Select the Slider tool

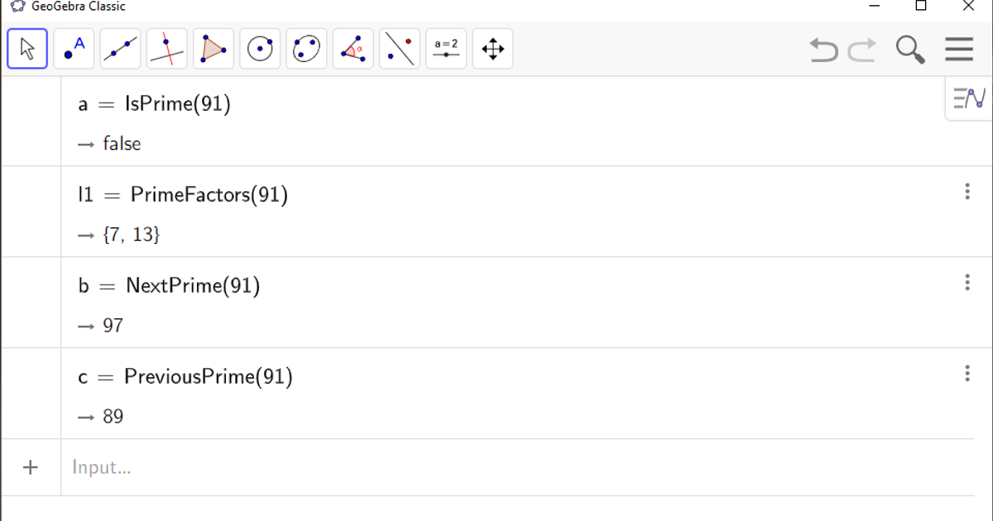445,48
